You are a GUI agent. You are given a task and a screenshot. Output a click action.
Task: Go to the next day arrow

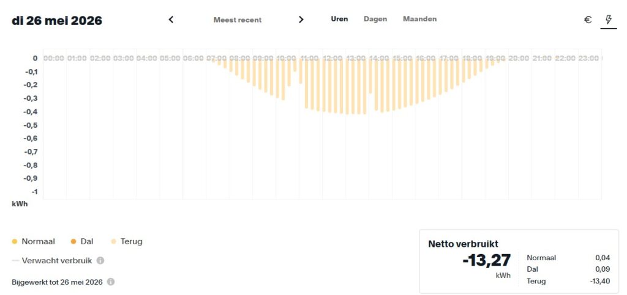301,20
